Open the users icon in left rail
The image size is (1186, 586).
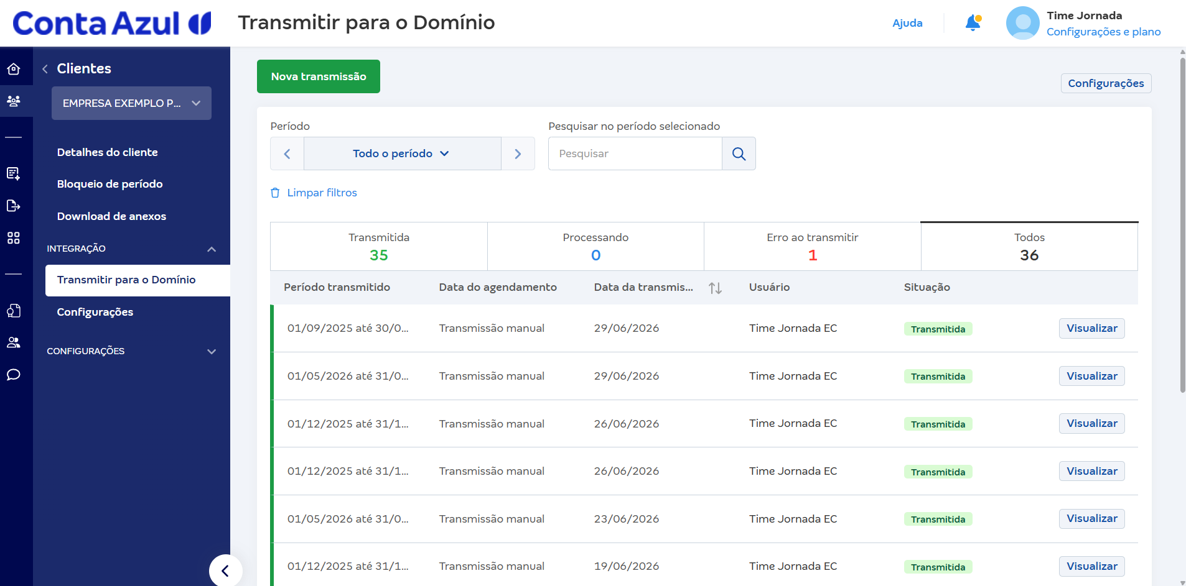(x=14, y=342)
